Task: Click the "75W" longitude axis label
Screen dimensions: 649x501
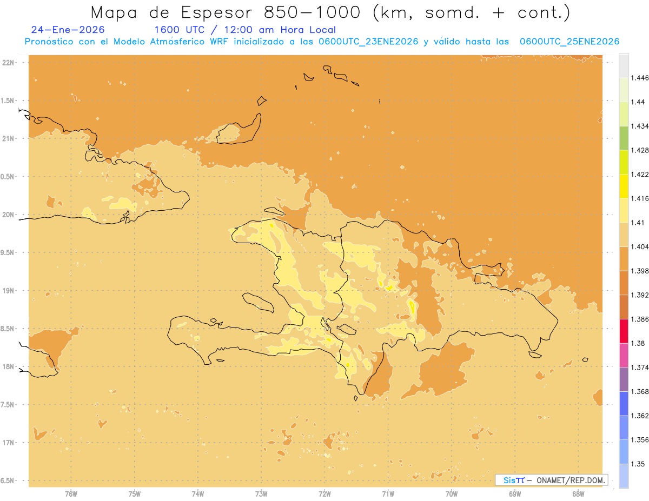Action: [135, 494]
